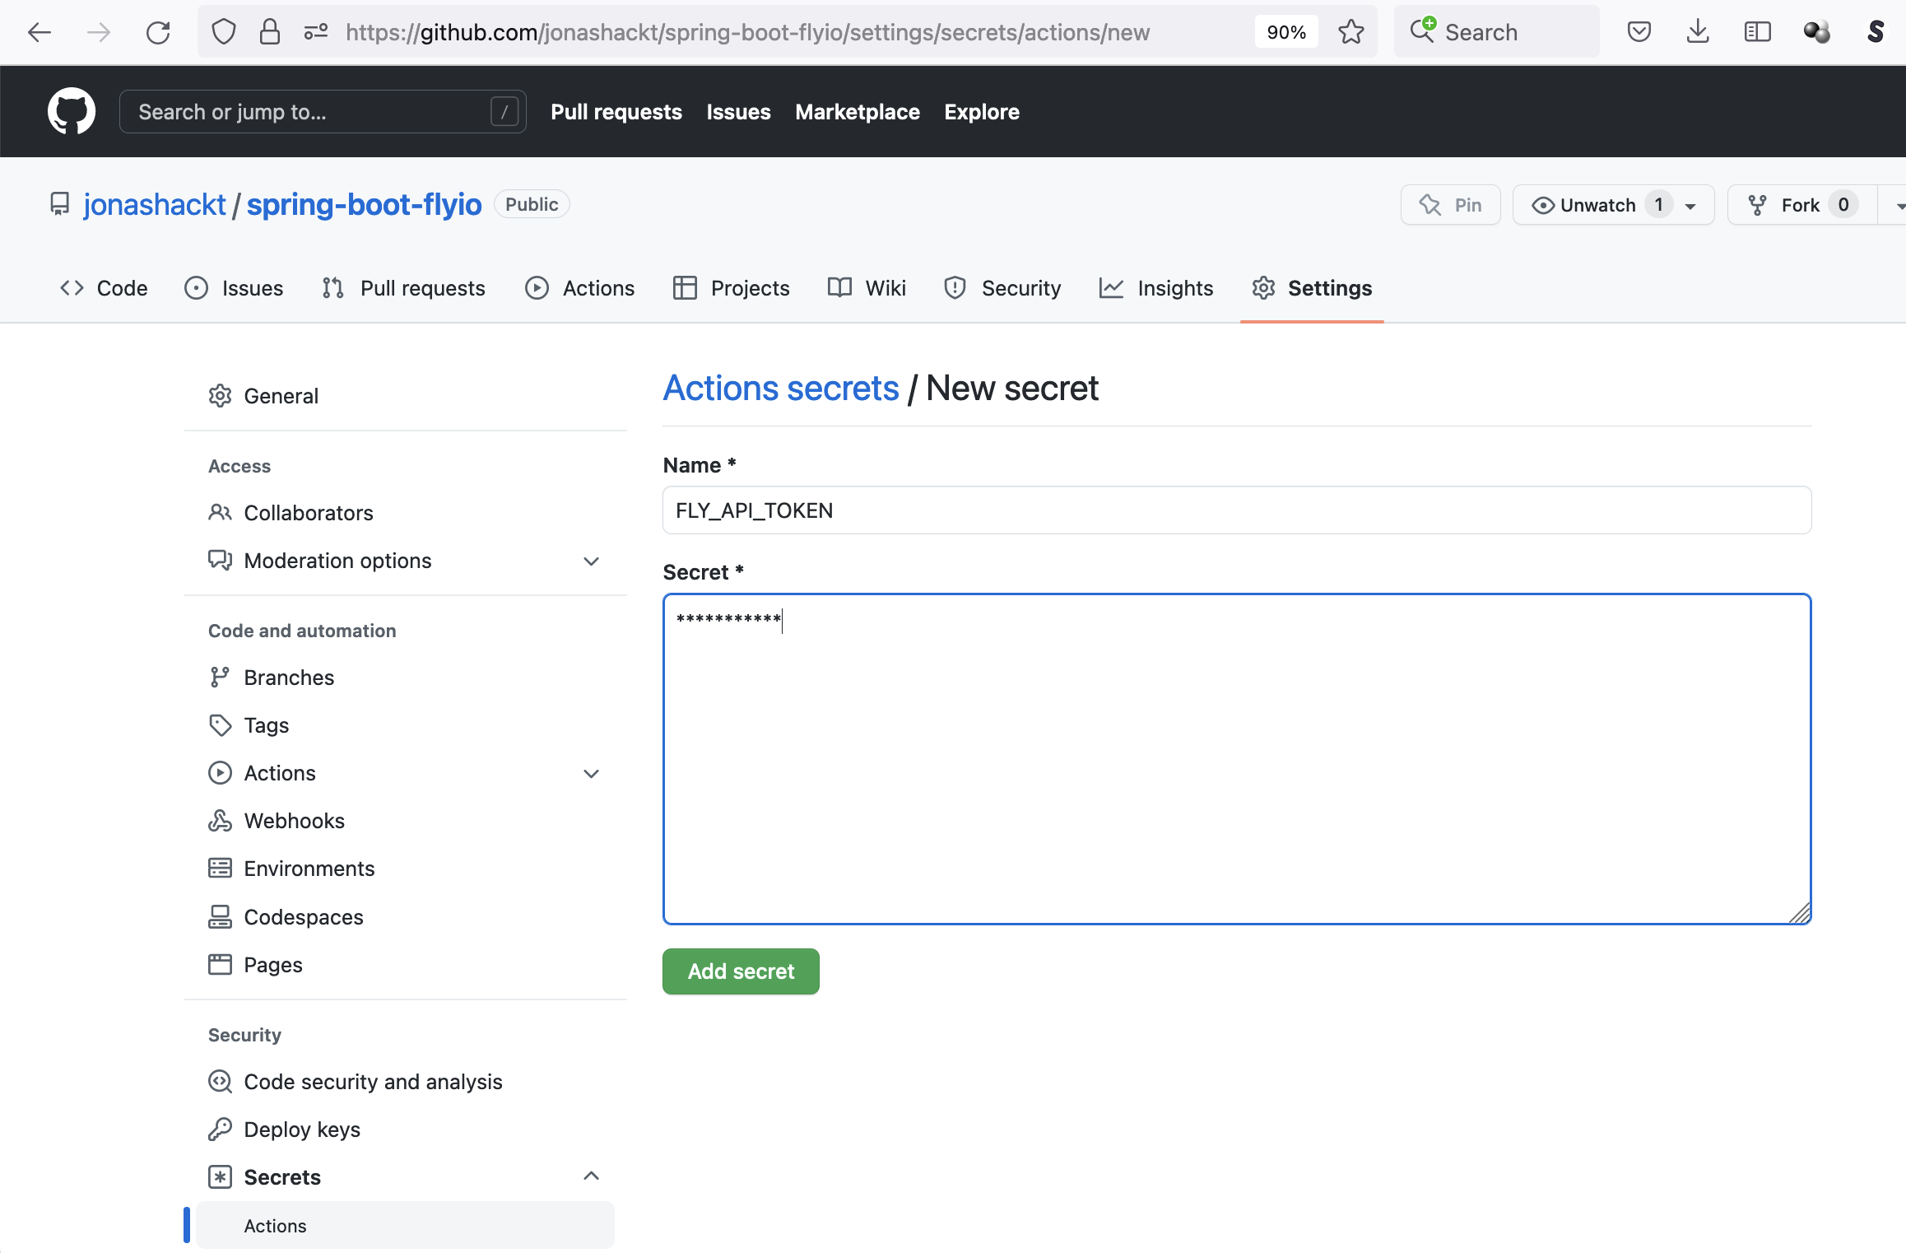This screenshot has height=1253, width=1906.
Task: Bookmark page with star icon
Action: tap(1350, 32)
